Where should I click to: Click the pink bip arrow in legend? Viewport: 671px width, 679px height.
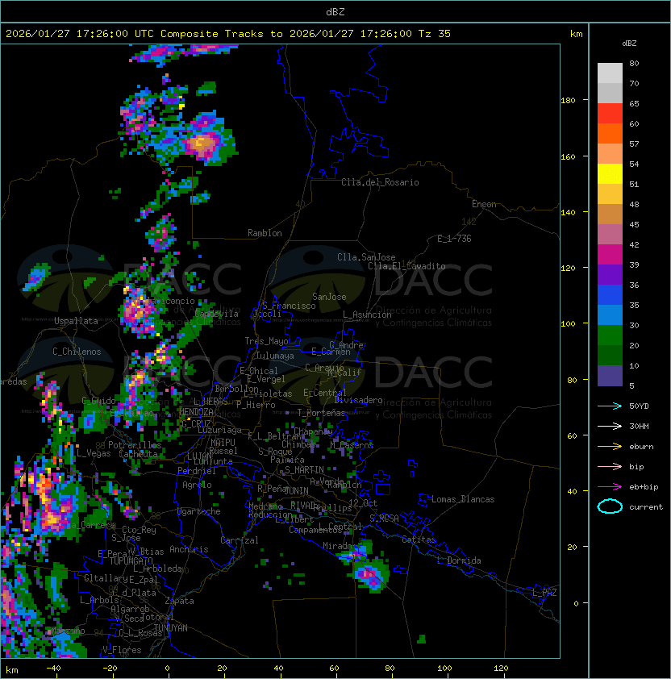pos(610,466)
